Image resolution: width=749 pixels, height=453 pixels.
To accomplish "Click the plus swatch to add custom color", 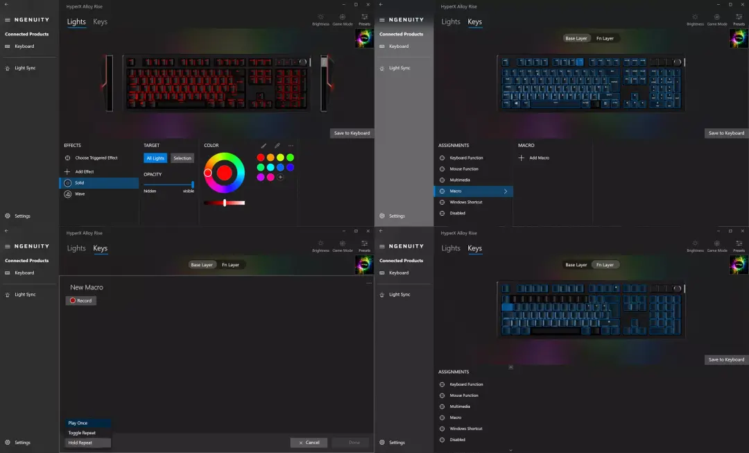I will [x=280, y=178].
